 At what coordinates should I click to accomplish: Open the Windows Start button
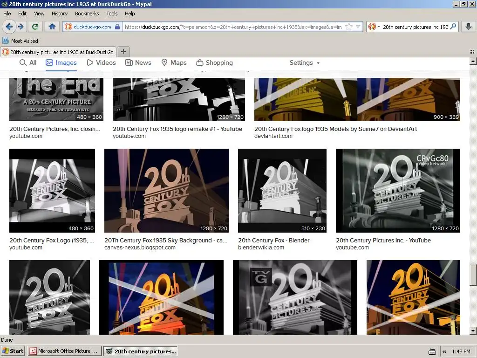click(13, 351)
